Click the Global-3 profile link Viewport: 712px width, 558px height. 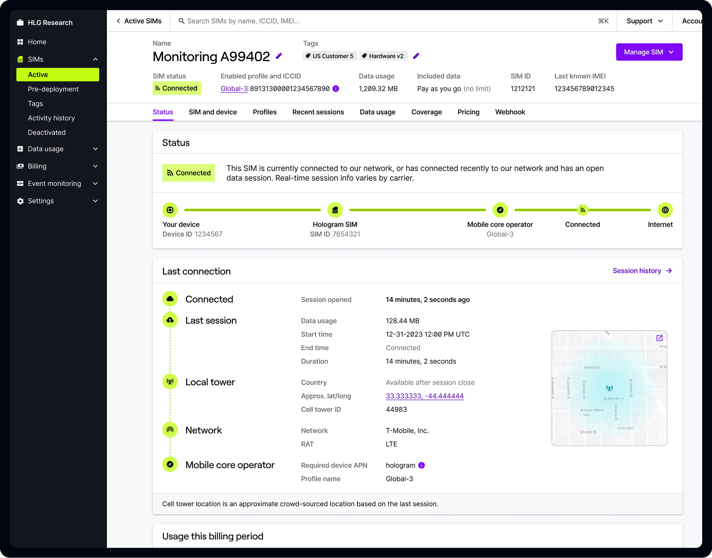pos(234,88)
